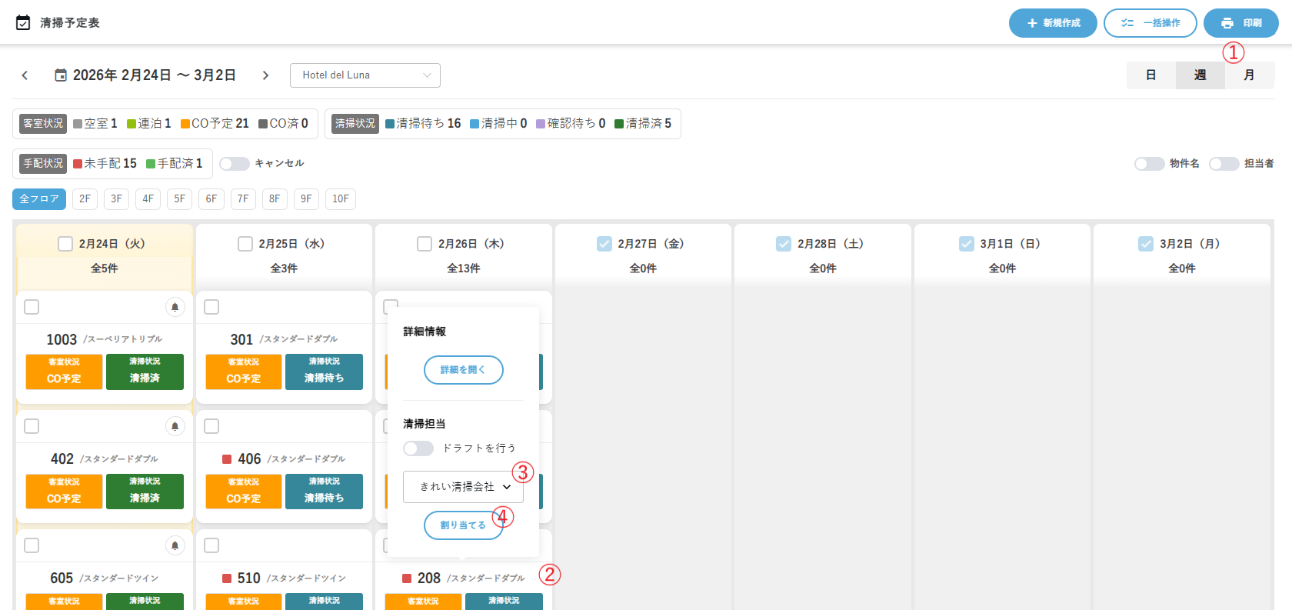Click the 詳細を開く button
1292x610 pixels.
(x=463, y=370)
